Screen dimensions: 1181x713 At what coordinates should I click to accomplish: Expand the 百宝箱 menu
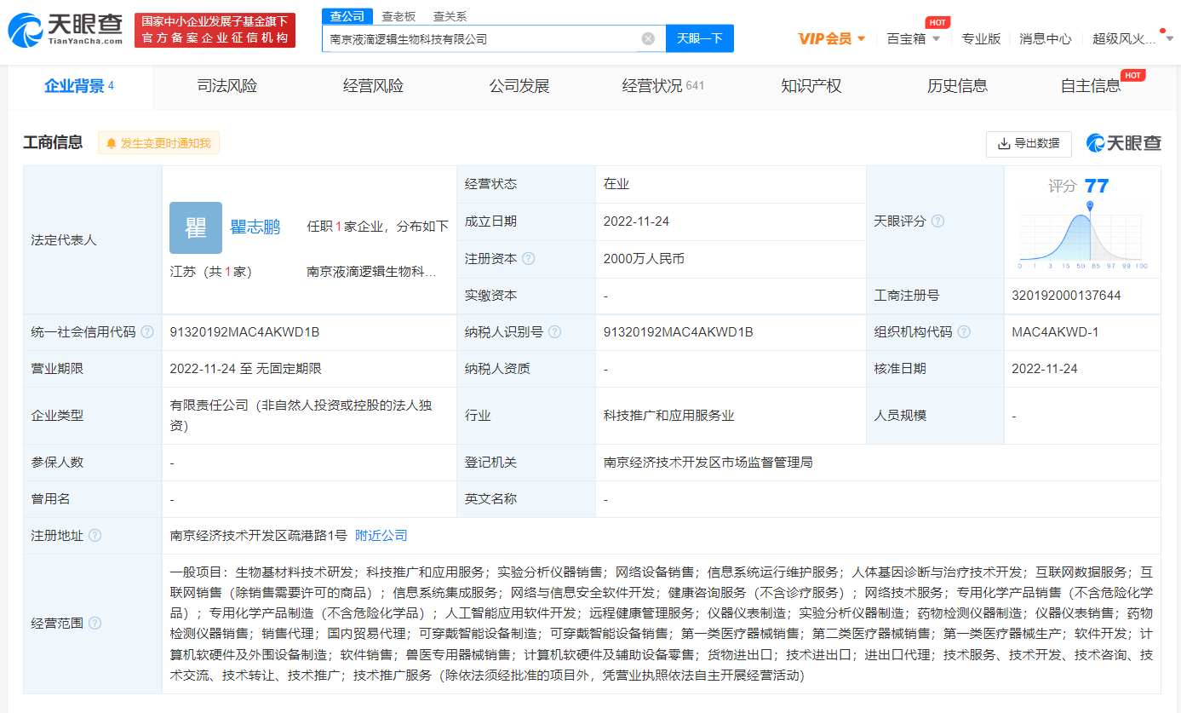tap(914, 38)
